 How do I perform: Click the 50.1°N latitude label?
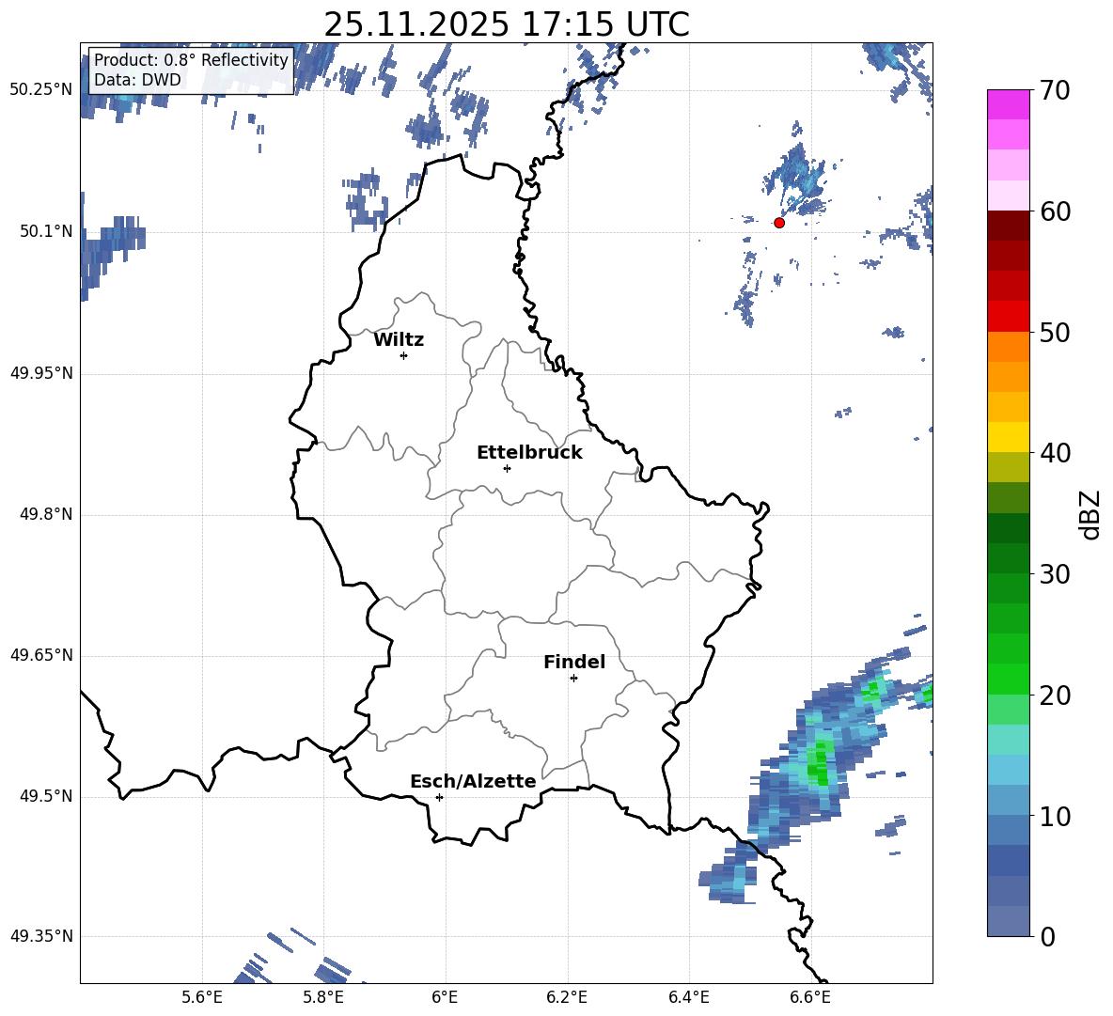(45, 232)
